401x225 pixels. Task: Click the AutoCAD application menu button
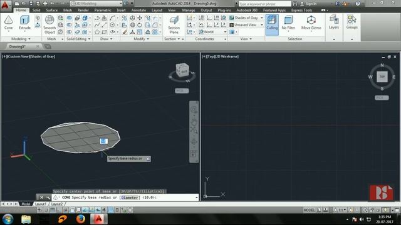coord(5,5)
